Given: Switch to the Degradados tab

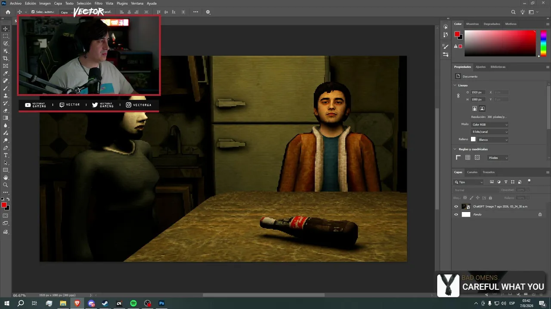Looking at the screenshot, I should [492, 24].
